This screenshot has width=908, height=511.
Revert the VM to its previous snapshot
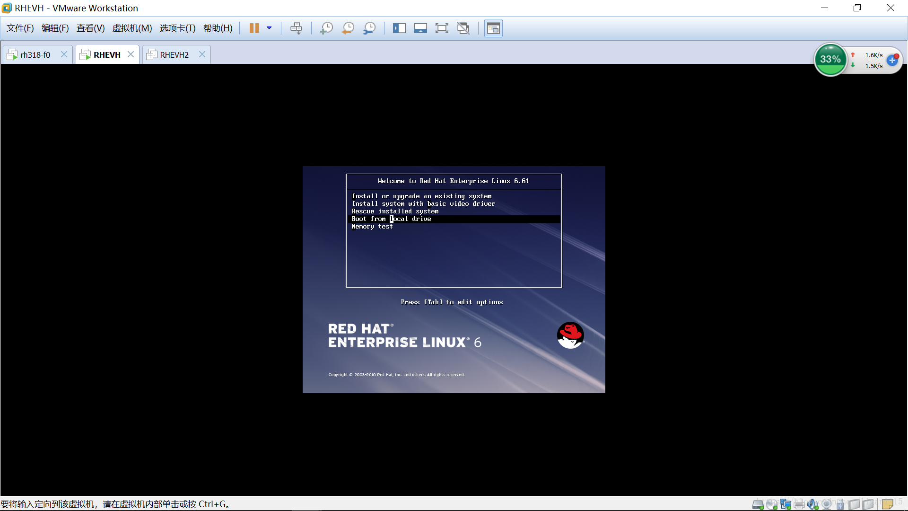tap(348, 28)
